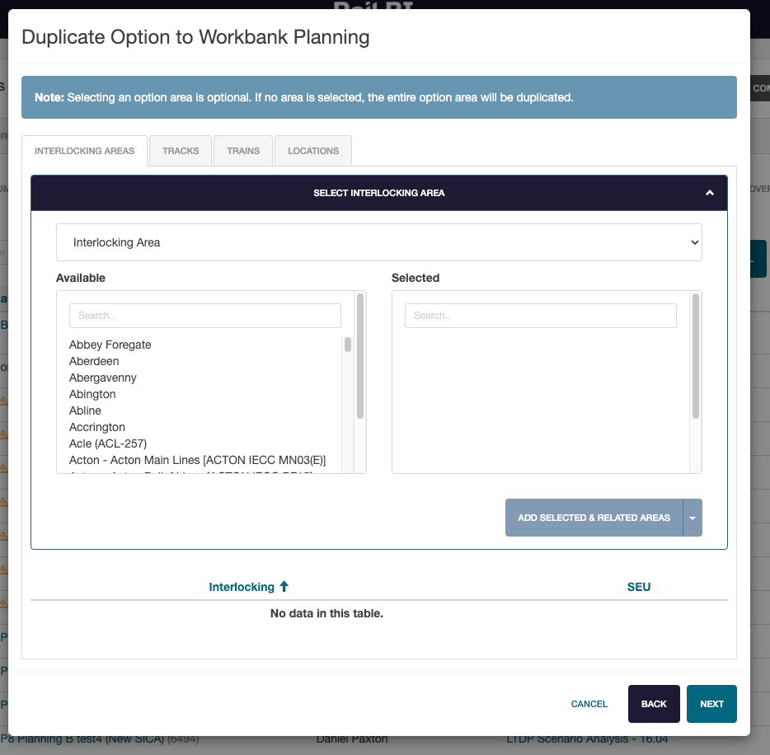Click Add Selected & Related Areas
This screenshot has width=770, height=755.
point(594,518)
